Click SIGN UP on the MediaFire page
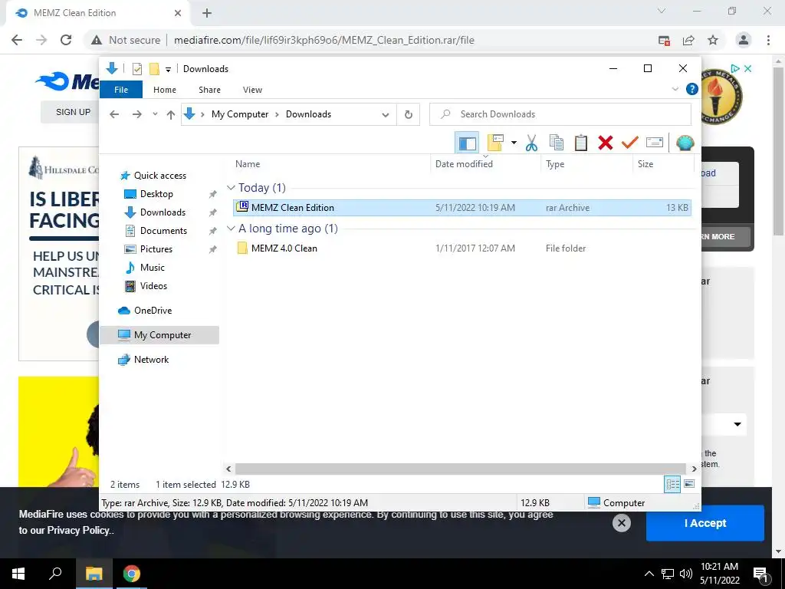 [x=73, y=112]
